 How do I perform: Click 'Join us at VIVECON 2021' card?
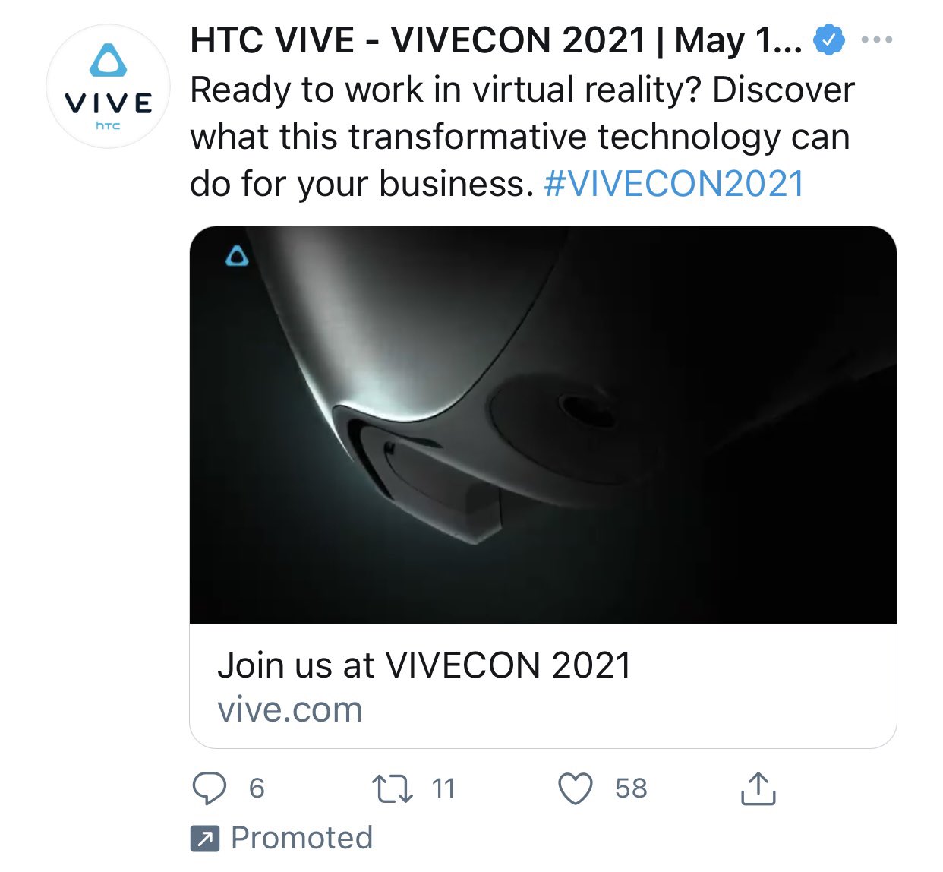425,665
